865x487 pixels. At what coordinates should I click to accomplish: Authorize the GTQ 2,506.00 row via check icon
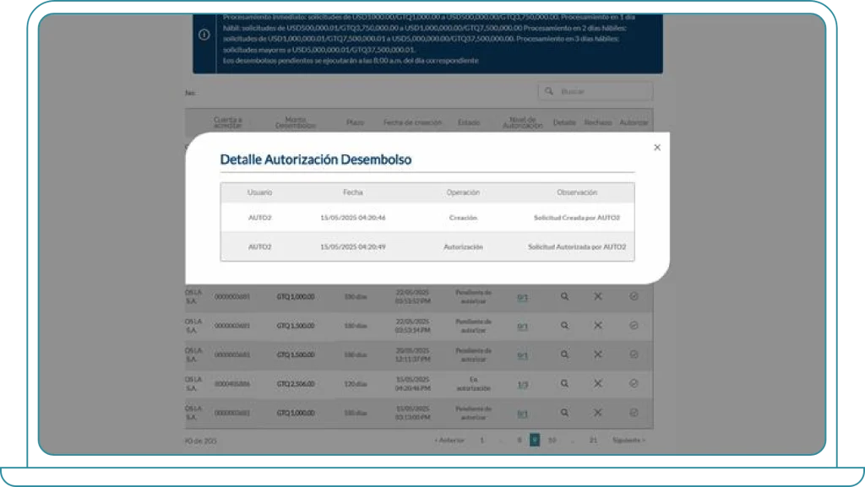click(634, 383)
